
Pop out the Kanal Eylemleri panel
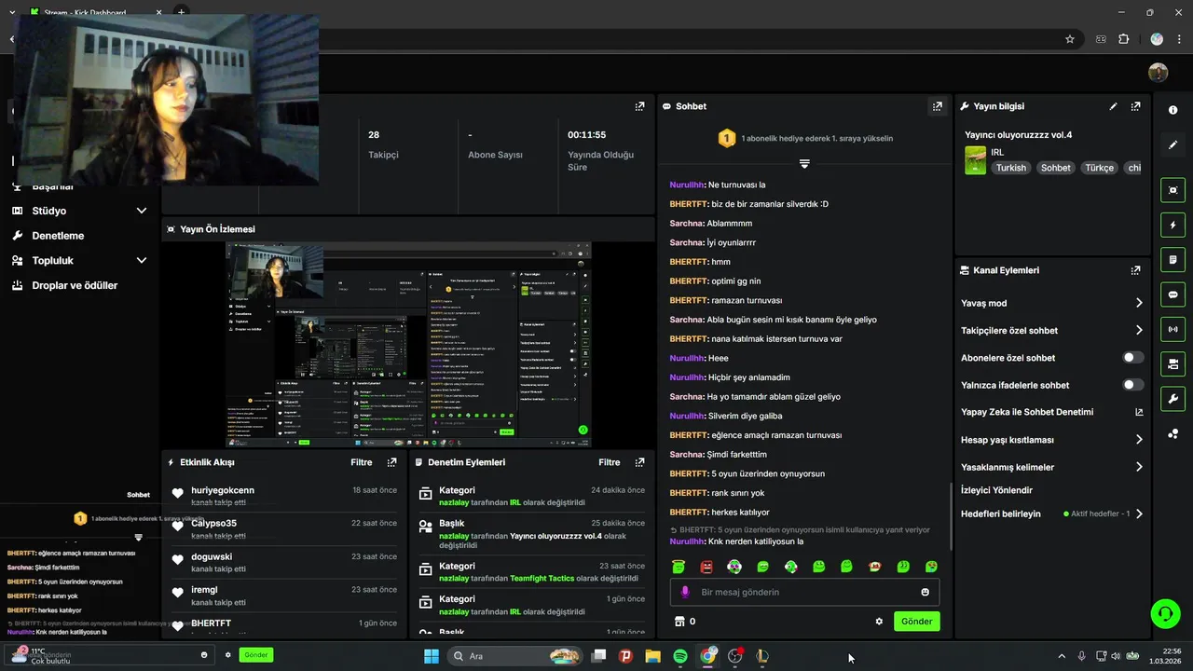[x=1135, y=270]
